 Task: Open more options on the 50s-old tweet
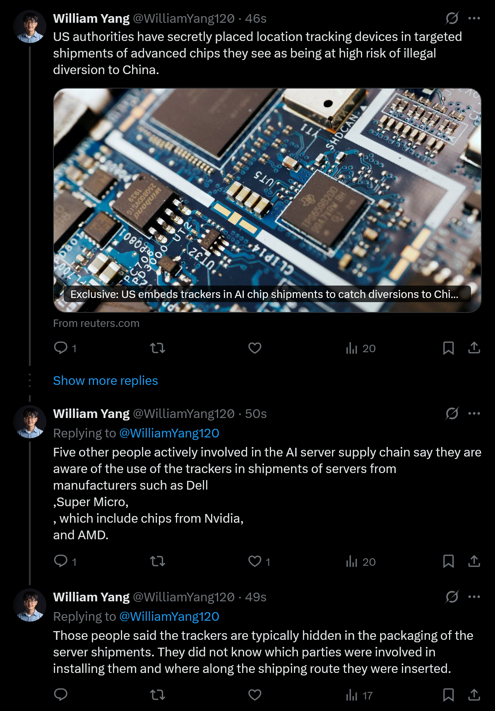click(474, 413)
